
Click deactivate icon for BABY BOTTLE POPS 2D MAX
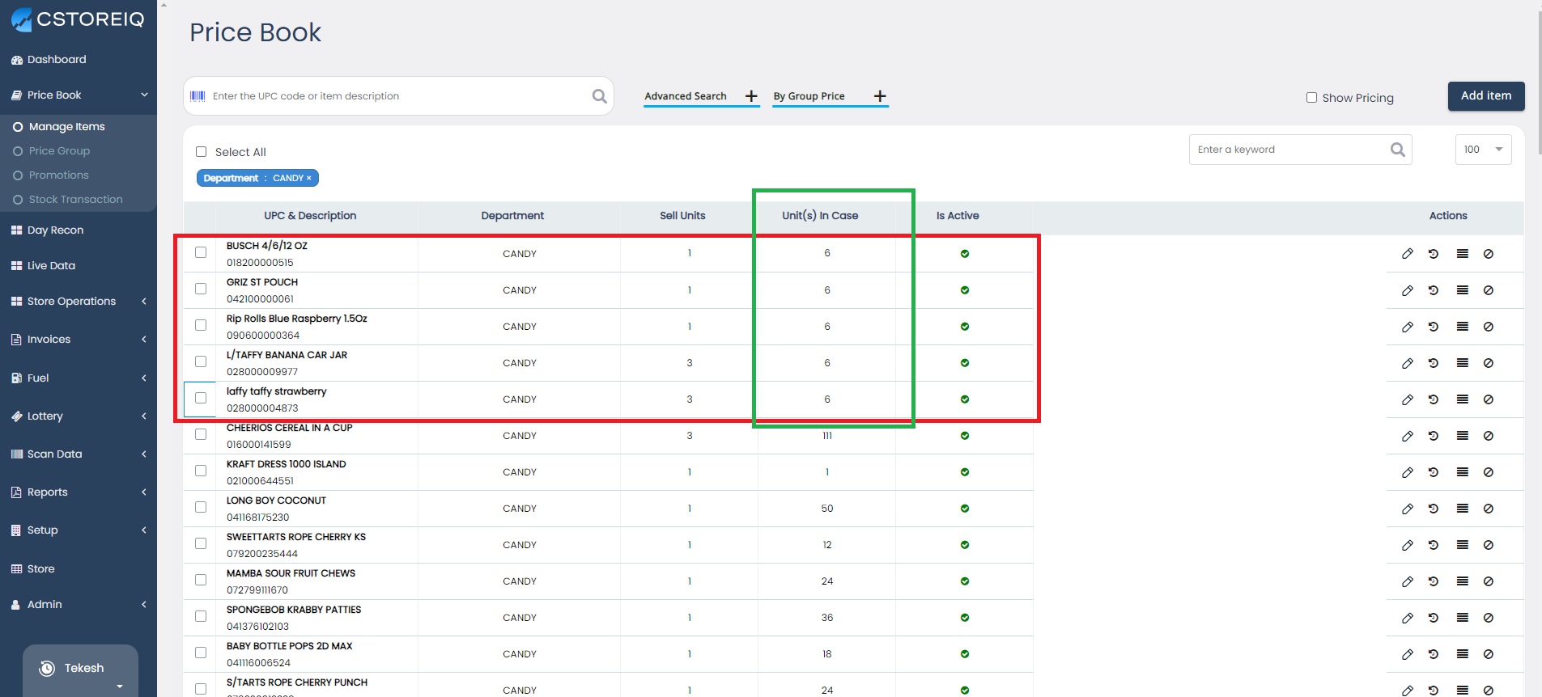pyautogui.click(x=1489, y=654)
